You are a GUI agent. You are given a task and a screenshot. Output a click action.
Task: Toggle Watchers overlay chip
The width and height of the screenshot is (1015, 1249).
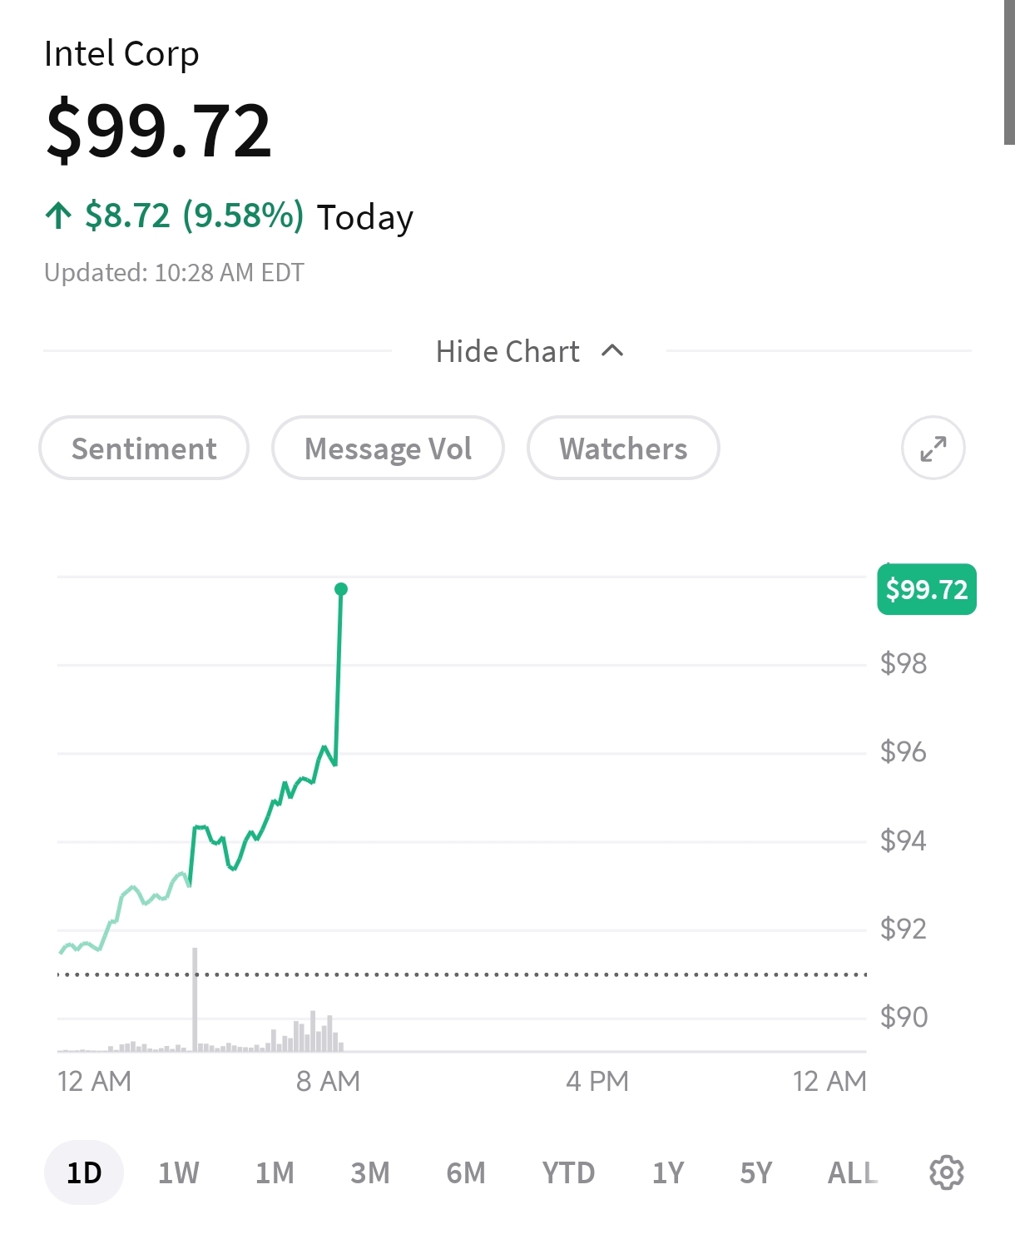(x=623, y=448)
